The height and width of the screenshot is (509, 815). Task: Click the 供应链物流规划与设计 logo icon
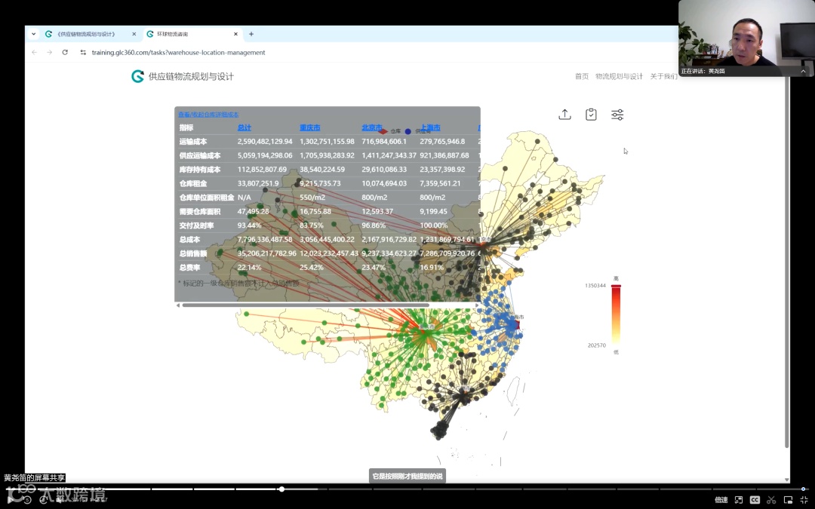point(137,76)
